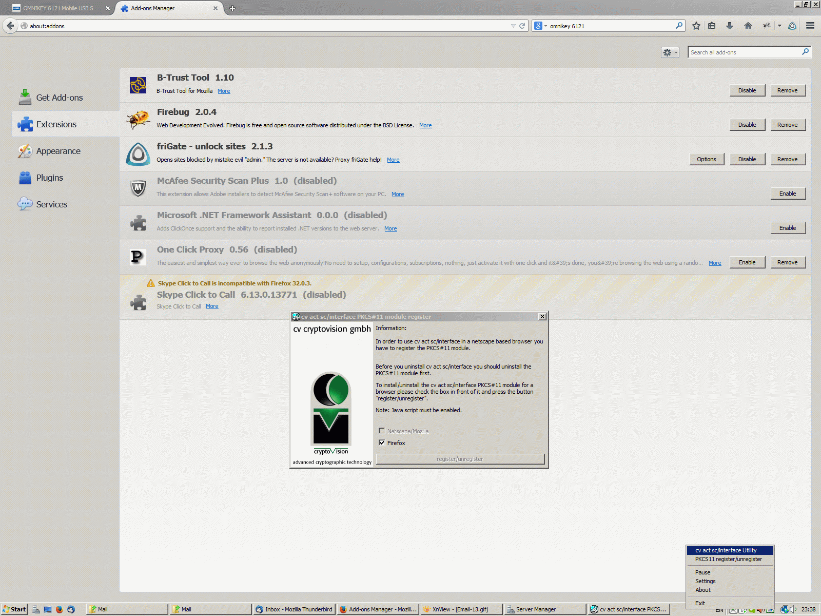Expand the URL bar history dropdown
The image size is (821, 616).
[x=513, y=26]
